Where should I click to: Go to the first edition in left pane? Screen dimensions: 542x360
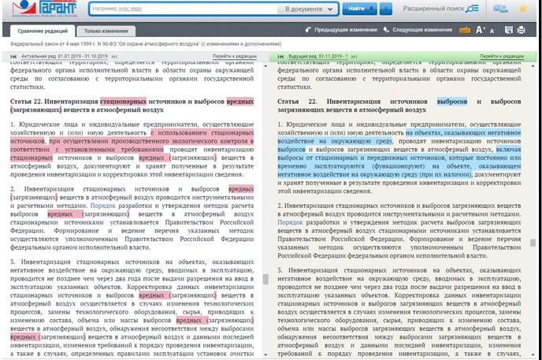tap(14, 57)
